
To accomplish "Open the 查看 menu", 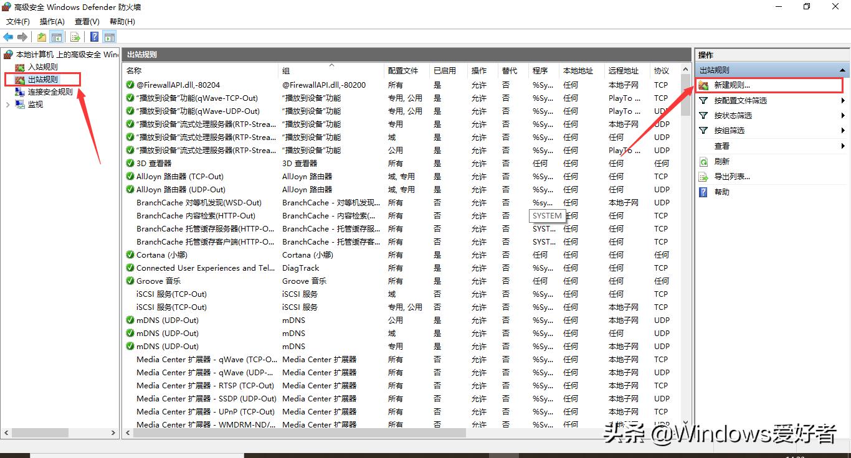I will pyautogui.click(x=87, y=21).
